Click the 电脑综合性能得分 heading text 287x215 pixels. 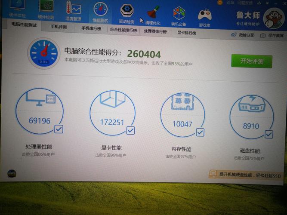[x=93, y=52]
